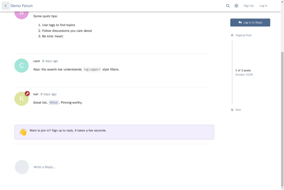Click the post scrubber track bar
This screenshot has height=190, width=284.
[232, 72]
